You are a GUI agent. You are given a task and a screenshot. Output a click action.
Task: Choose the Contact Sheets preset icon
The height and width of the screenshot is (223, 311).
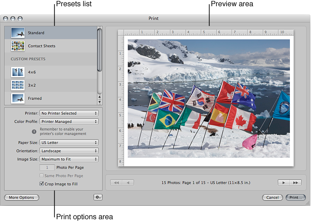[18, 46]
